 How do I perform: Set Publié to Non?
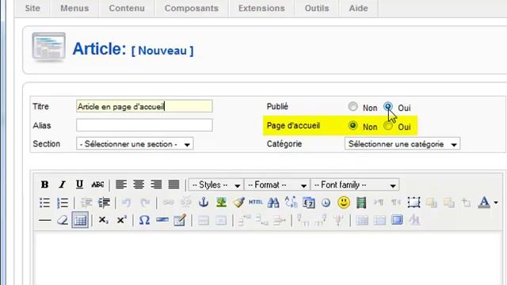[353, 107]
